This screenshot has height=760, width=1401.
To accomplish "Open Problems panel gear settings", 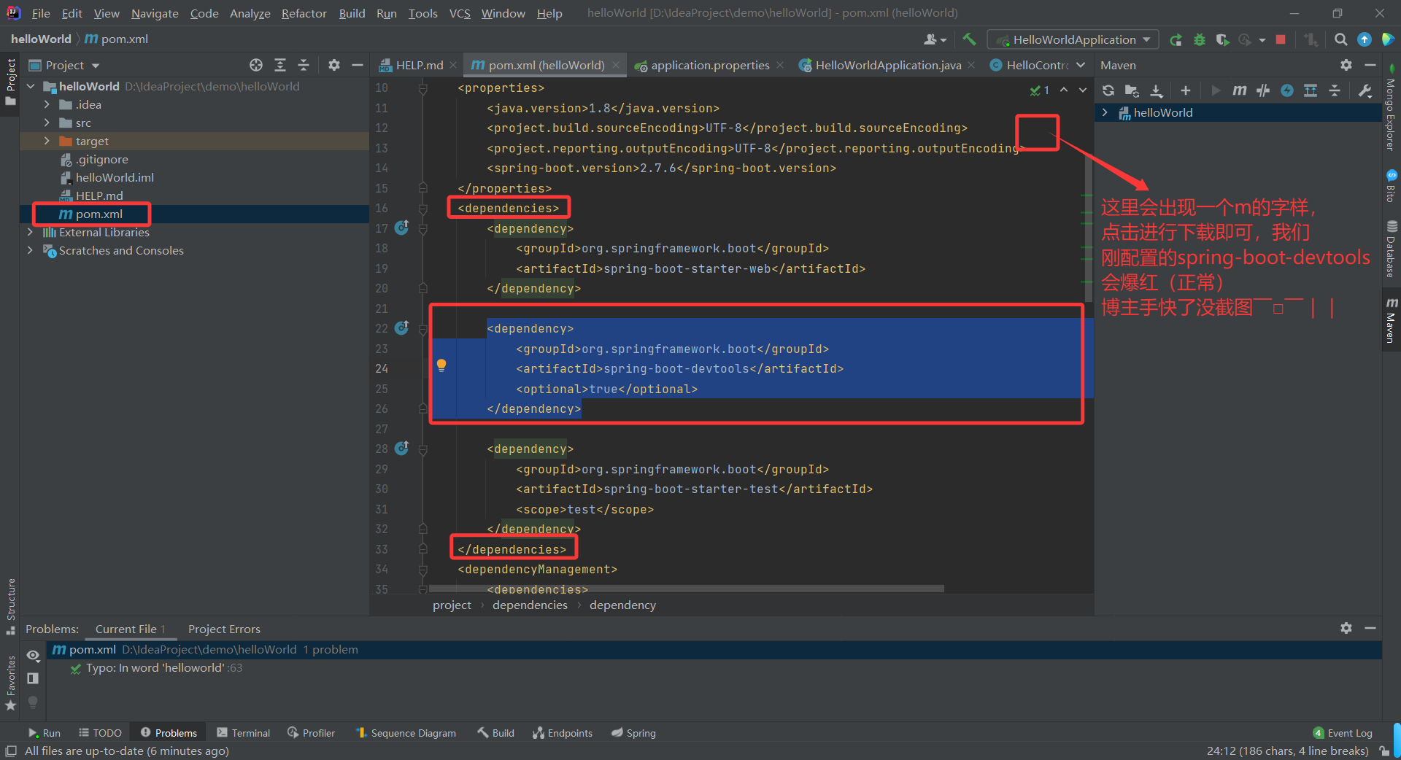I will tap(1346, 628).
